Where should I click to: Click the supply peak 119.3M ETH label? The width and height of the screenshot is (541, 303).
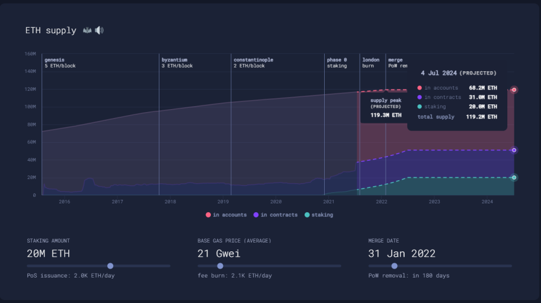[386, 115]
